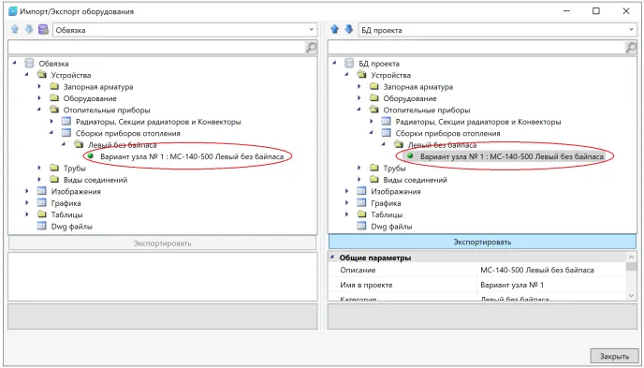Expand Изображения node in left tree
This screenshot has width=644, height=368.
point(27,191)
